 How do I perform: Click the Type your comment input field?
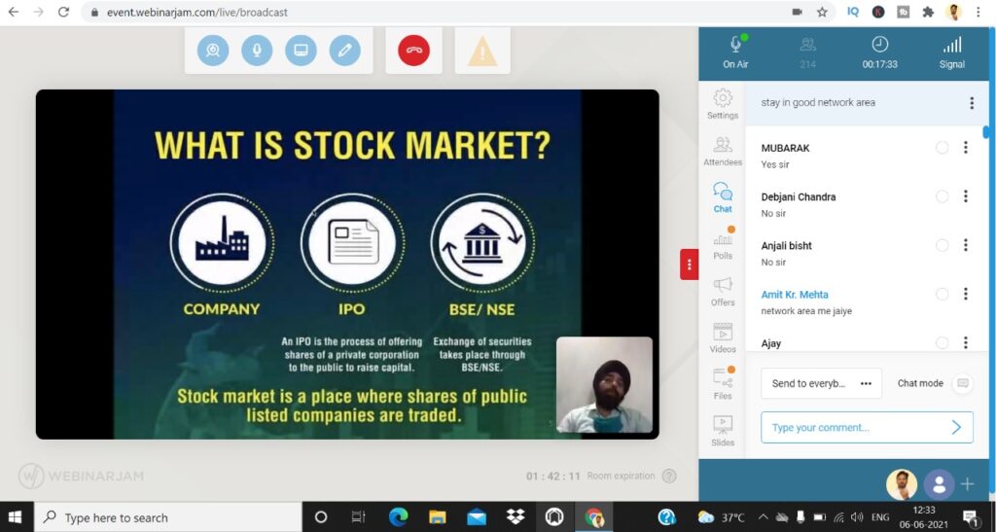[x=854, y=428]
